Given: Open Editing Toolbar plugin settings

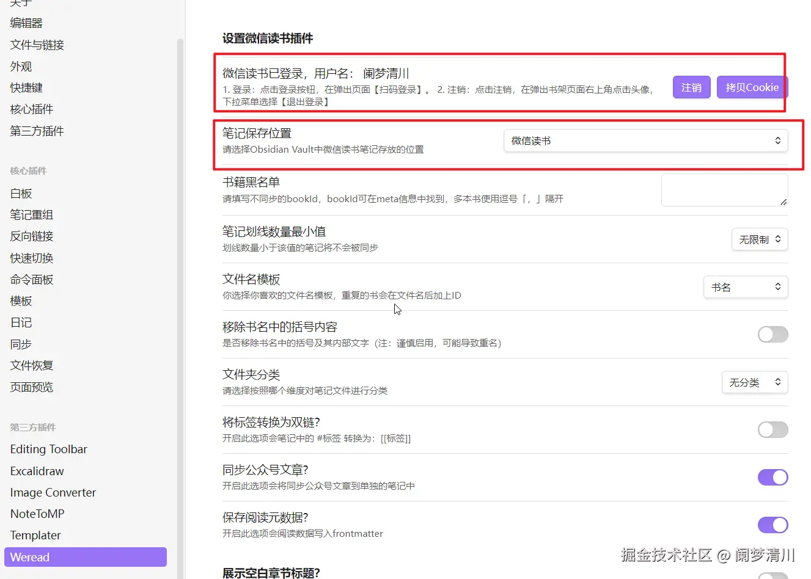Looking at the screenshot, I should point(49,449).
